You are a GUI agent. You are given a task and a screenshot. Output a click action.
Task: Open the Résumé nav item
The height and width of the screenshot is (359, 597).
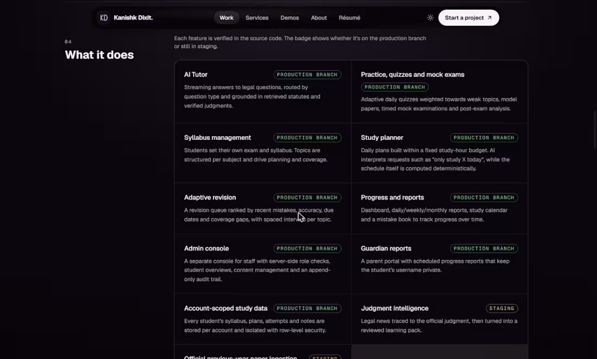pos(349,18)
